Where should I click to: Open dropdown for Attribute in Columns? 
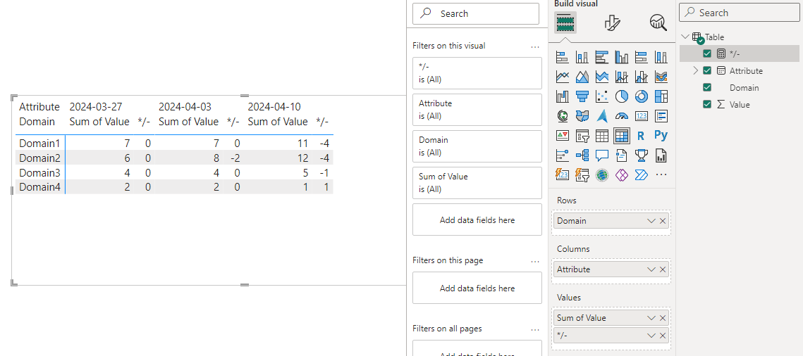[651, 269]
